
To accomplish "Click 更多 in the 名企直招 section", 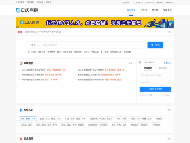I will coord(170,138).
